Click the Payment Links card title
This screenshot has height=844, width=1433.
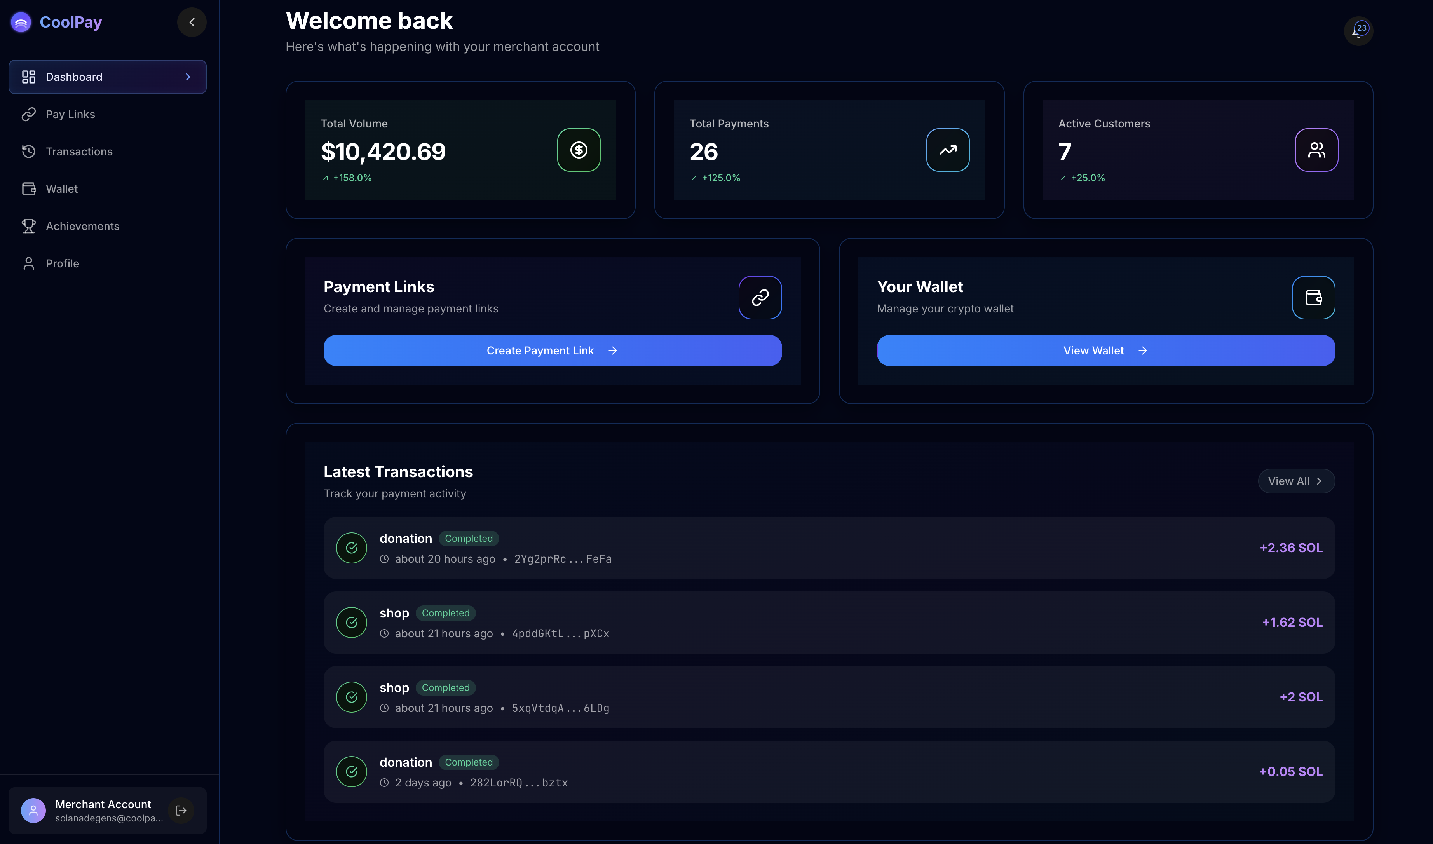pyautogui.click(x=379, y=287)
